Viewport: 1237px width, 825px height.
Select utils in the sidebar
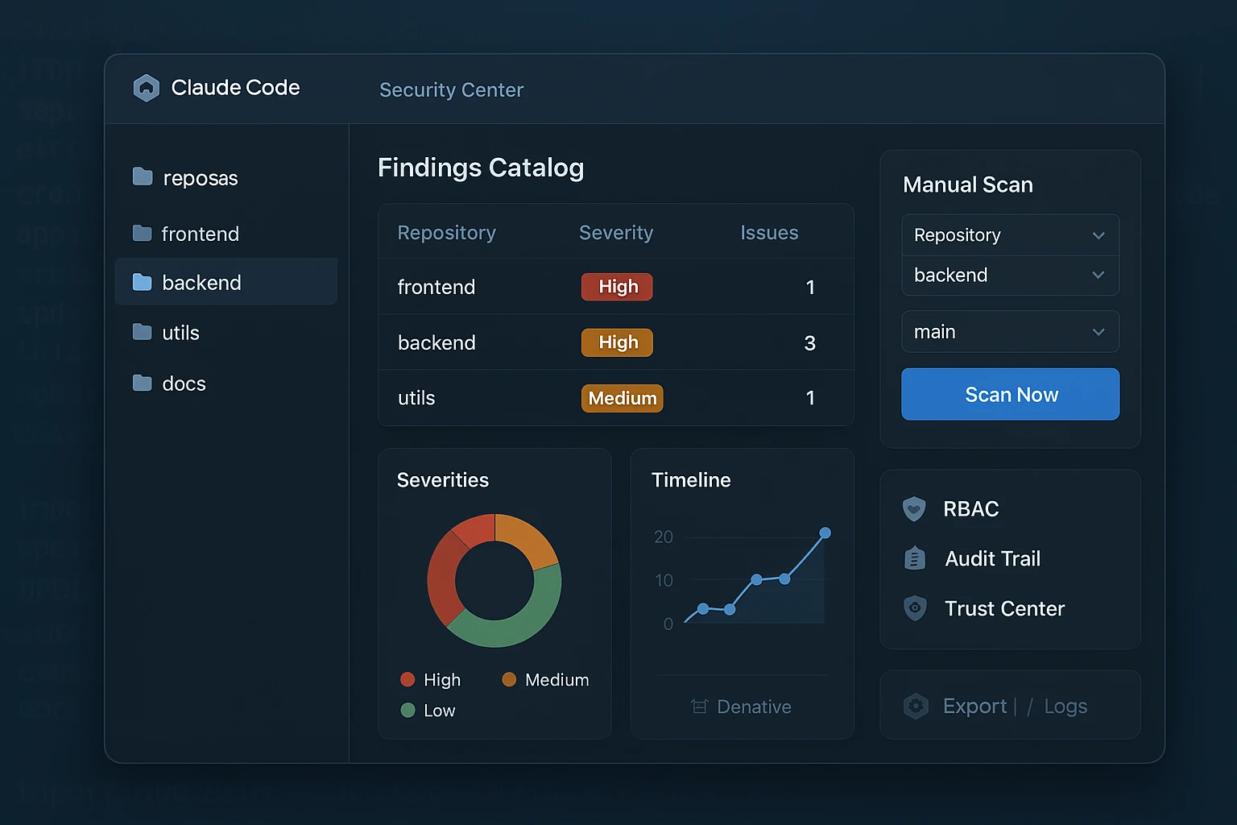tap(180, 332)
